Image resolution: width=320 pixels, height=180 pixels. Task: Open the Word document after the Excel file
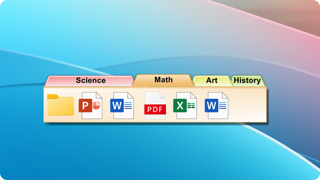216,105
